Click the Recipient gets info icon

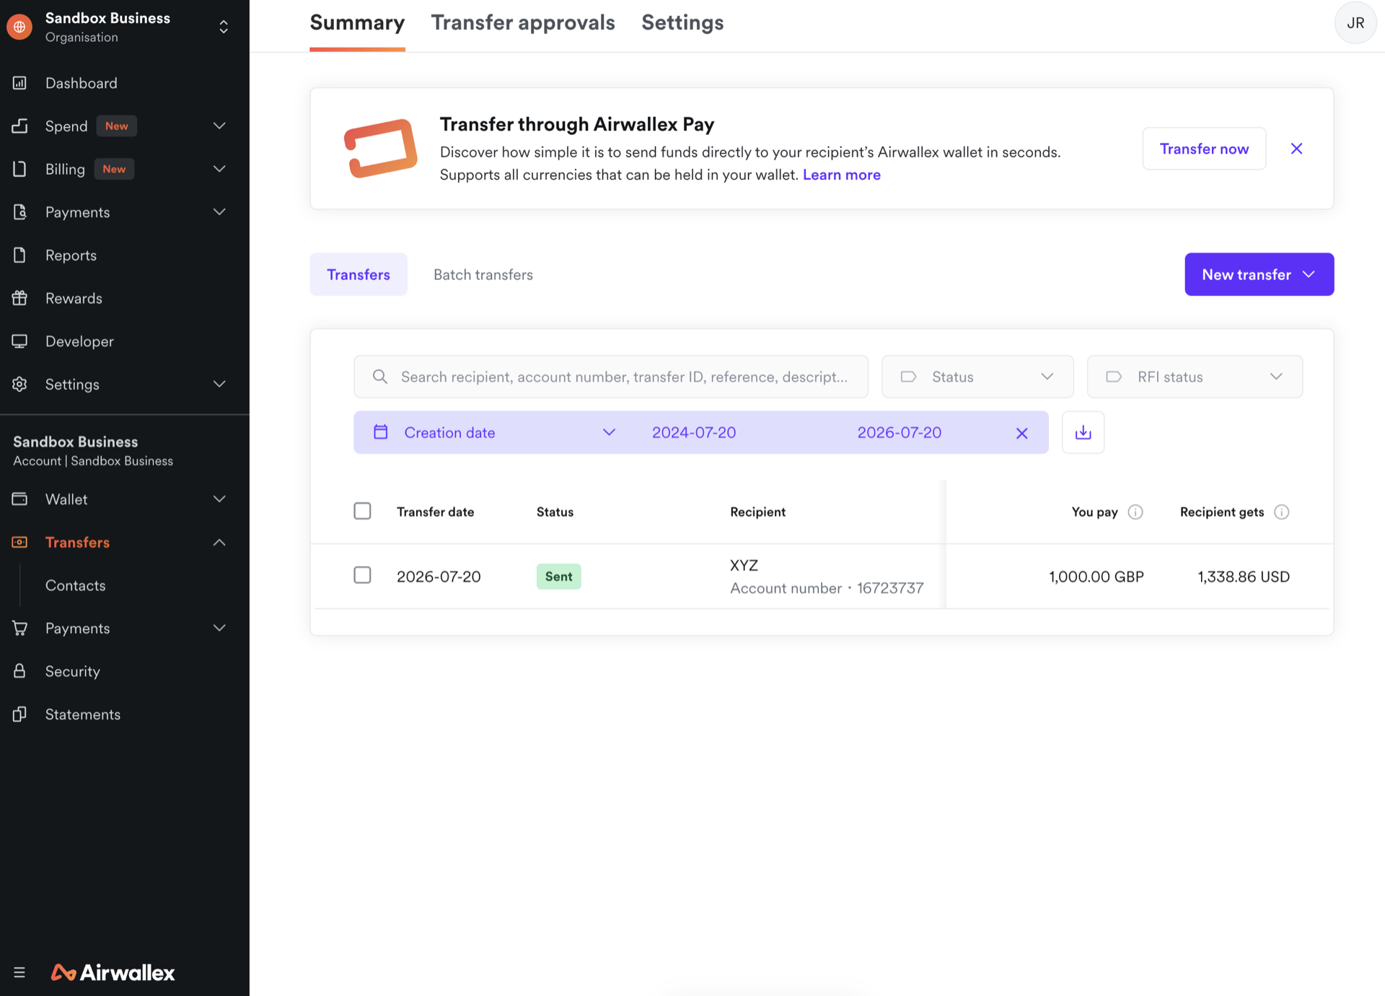(x=1281, y=512)
